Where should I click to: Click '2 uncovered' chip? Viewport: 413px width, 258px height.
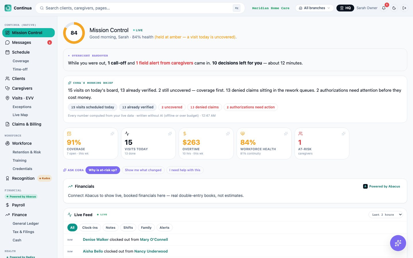tap(172, 107)
